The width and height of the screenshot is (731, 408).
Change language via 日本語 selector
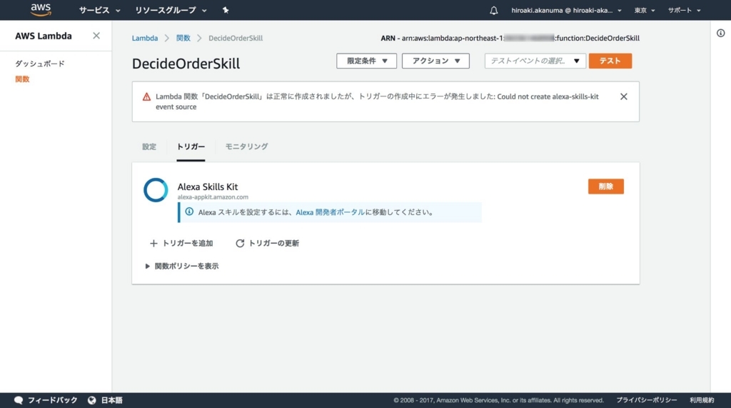pos(106,400)
